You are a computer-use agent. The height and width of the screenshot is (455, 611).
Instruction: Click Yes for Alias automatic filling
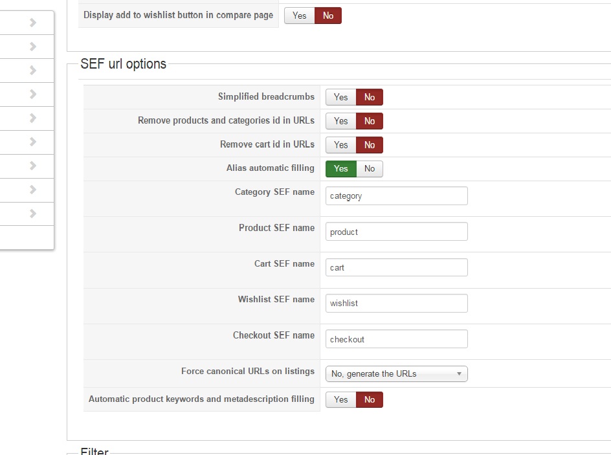pyautogui.click(x=340, y=169)
